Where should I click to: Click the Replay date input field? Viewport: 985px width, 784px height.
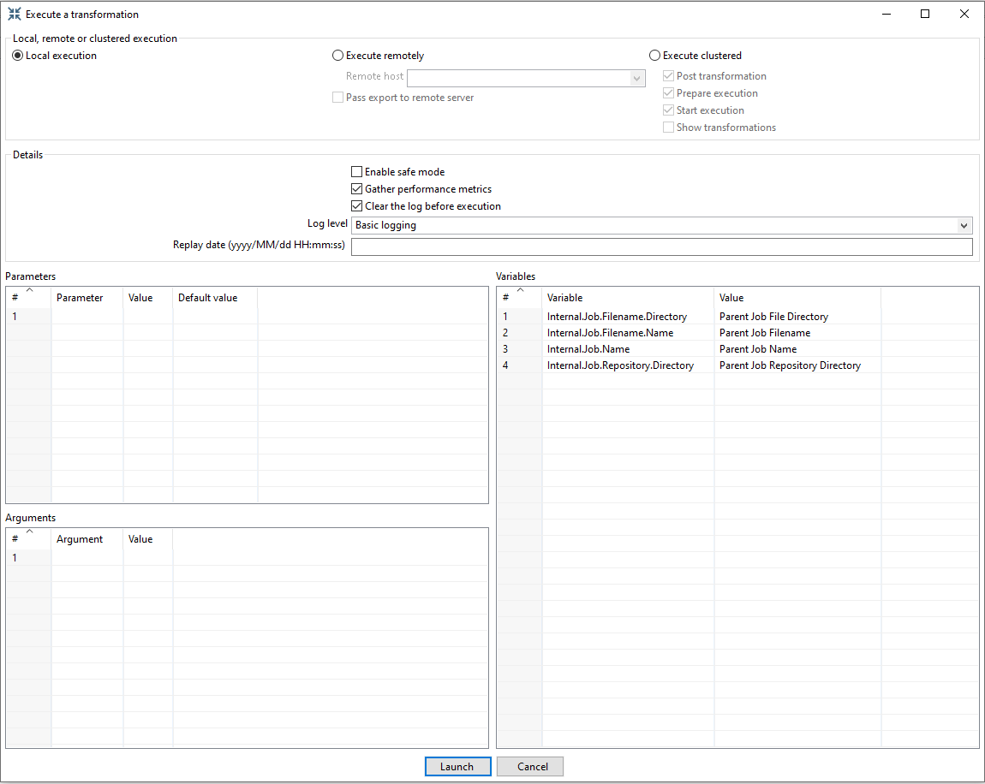point(661,246)
